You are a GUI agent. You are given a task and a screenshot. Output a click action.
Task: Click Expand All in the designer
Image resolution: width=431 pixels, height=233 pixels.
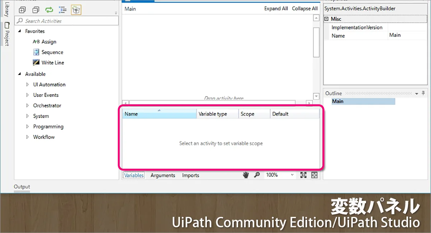tap(276, 9)
